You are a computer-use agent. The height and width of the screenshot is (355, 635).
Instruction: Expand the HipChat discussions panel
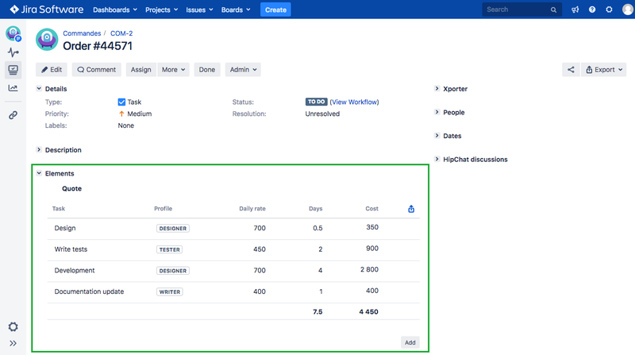tap(437, 159)
